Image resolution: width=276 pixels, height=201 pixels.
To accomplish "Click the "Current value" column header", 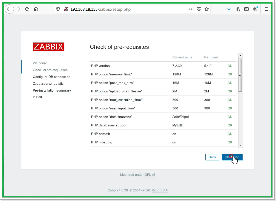I will tap(182, 57).
